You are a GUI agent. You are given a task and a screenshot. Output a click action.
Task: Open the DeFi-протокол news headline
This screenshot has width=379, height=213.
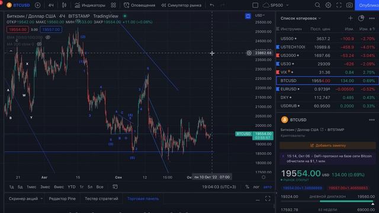pyautogui.click(x=327, y=159)
